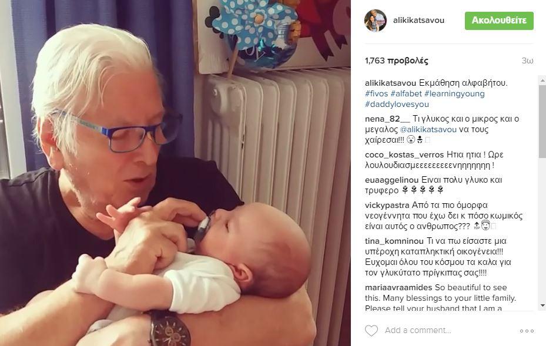Screen dimensions: 546x346
Task: Visit euaaggelinou commenter profile
Action: pos(392,180)
